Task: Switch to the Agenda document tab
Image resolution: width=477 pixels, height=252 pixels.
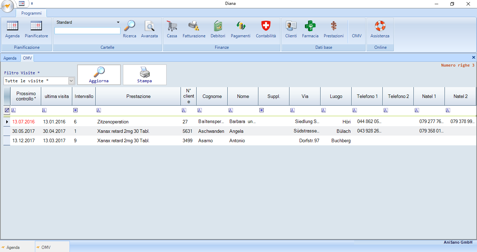Action: pyautogui.click(x=10, y=58)
